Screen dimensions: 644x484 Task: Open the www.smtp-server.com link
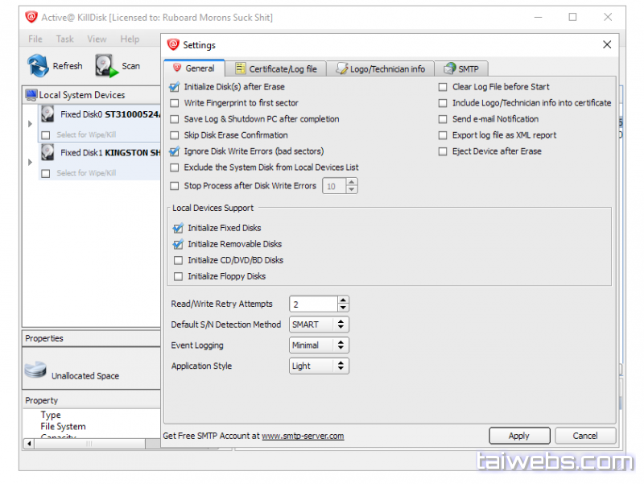click(303, 436)
